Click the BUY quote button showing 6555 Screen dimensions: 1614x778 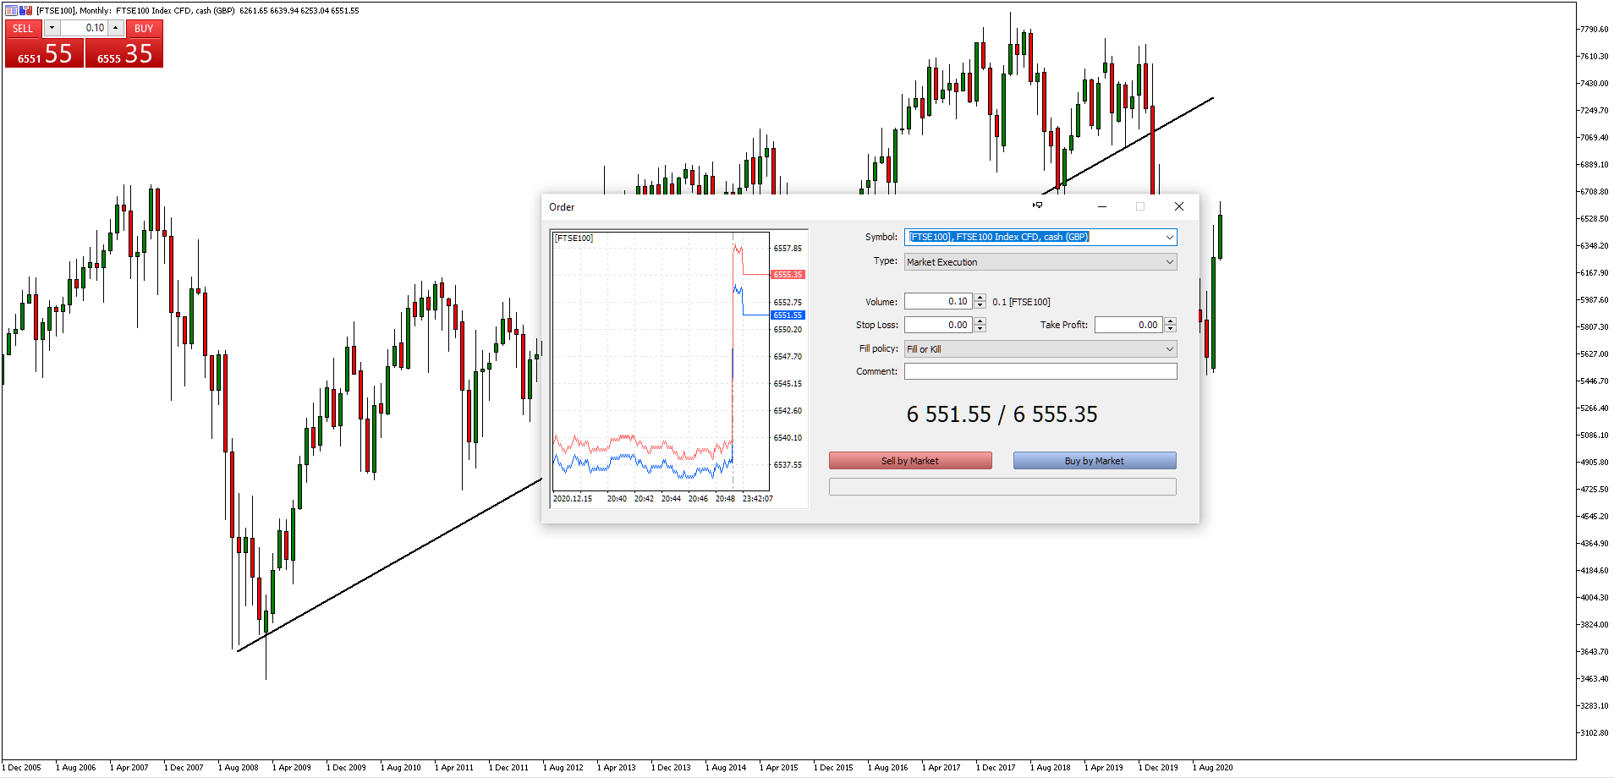[x=124, y=52]
